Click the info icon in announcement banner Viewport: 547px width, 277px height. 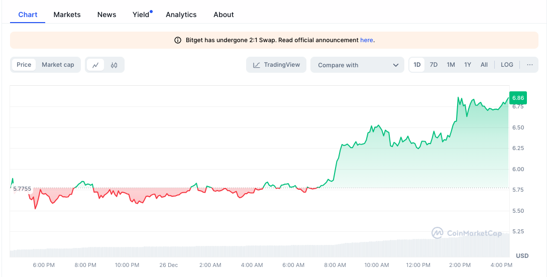(177, 40)
